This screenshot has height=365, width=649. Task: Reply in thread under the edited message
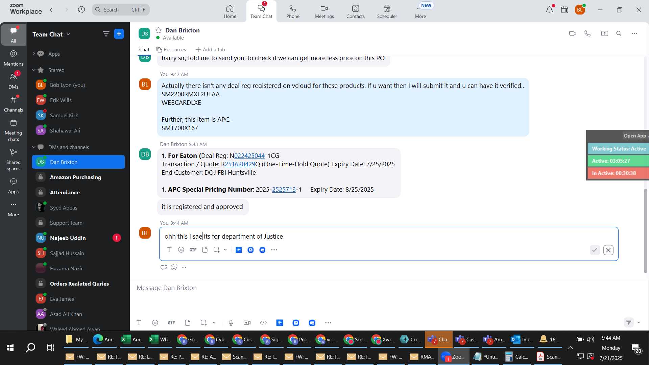164,267
